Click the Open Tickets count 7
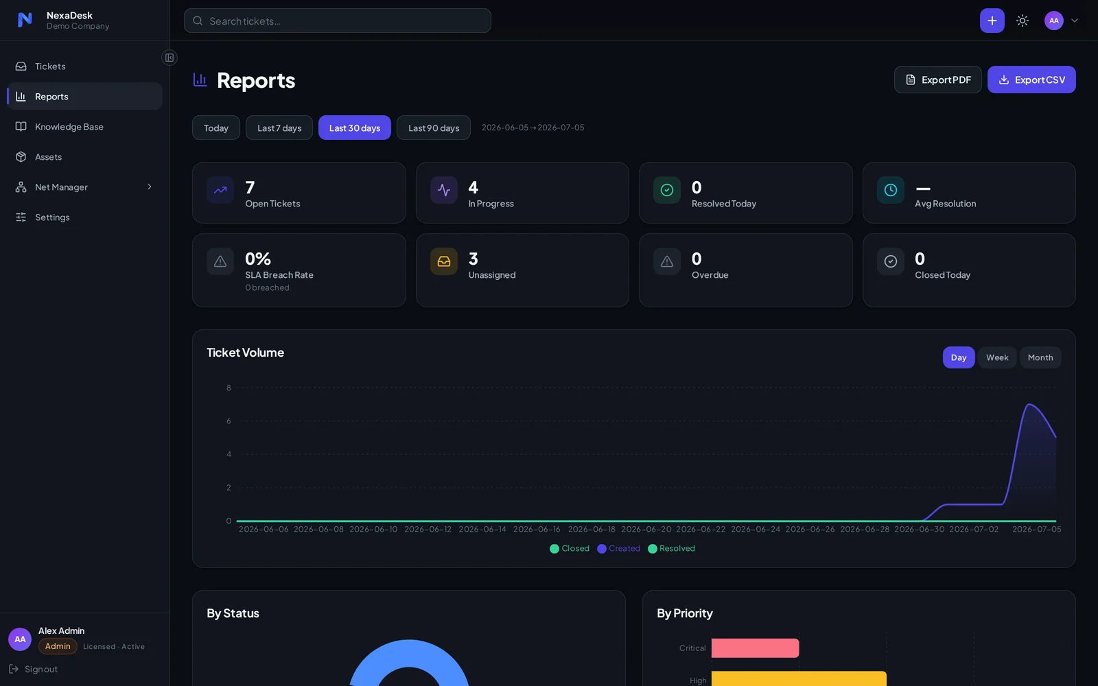Image resolution: width=1098 pixels, height=686 pixels. coord(250,187)
